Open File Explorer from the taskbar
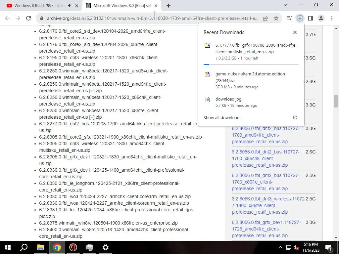Viewport: 339px width, 254px height. [x=40, y=247]
